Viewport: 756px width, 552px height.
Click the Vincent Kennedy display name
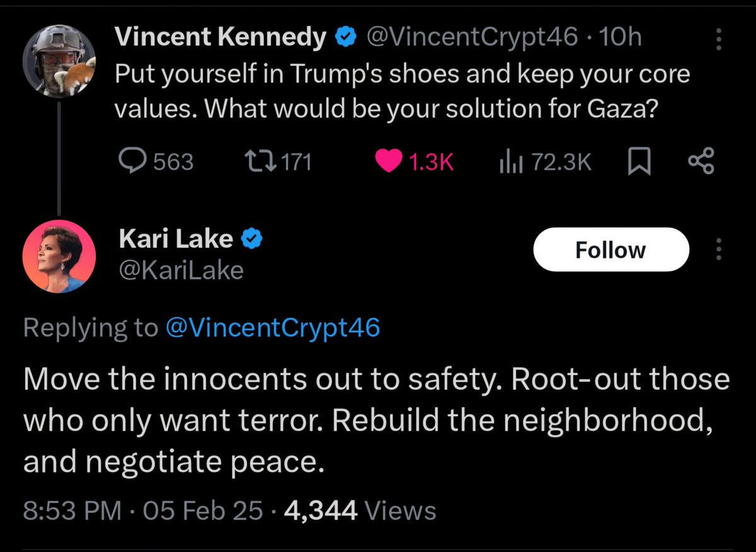point(220,39)
